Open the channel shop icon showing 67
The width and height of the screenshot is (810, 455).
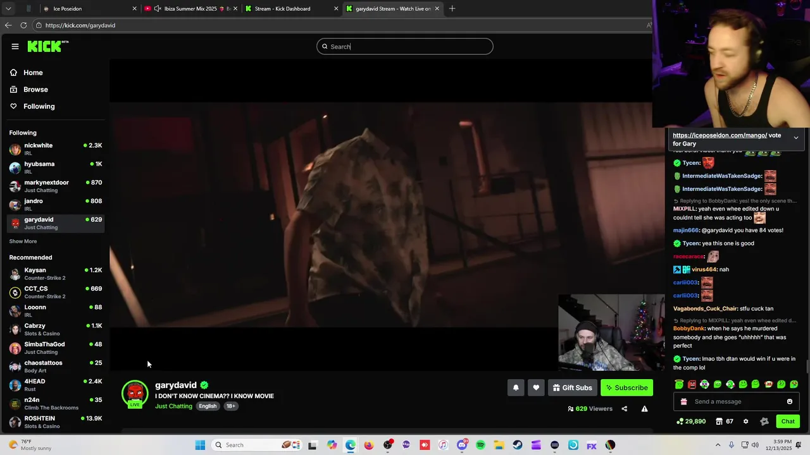(x=725, y=422)
